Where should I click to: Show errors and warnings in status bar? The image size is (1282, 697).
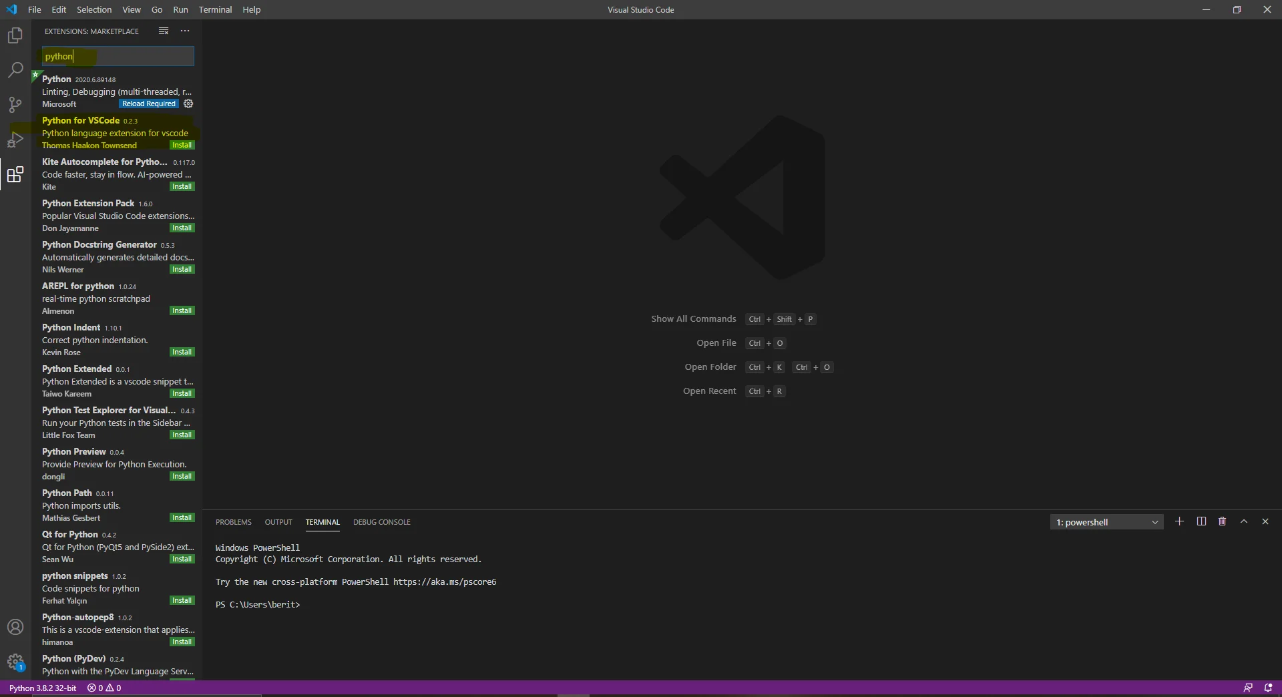pos(104,688)
